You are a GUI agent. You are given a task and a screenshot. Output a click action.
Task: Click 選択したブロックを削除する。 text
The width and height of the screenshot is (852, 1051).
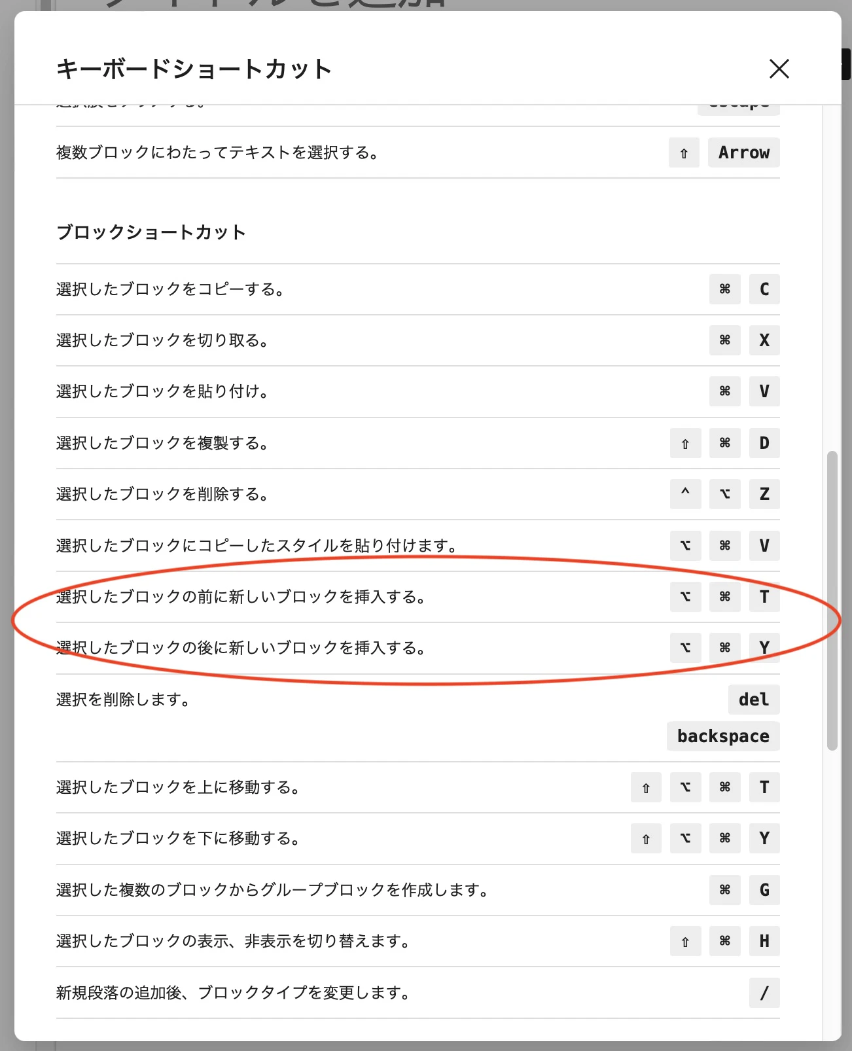click(163, 494)
